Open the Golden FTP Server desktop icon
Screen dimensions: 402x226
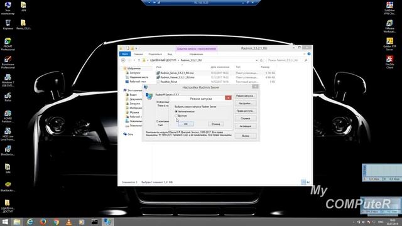tap(389, 44)
